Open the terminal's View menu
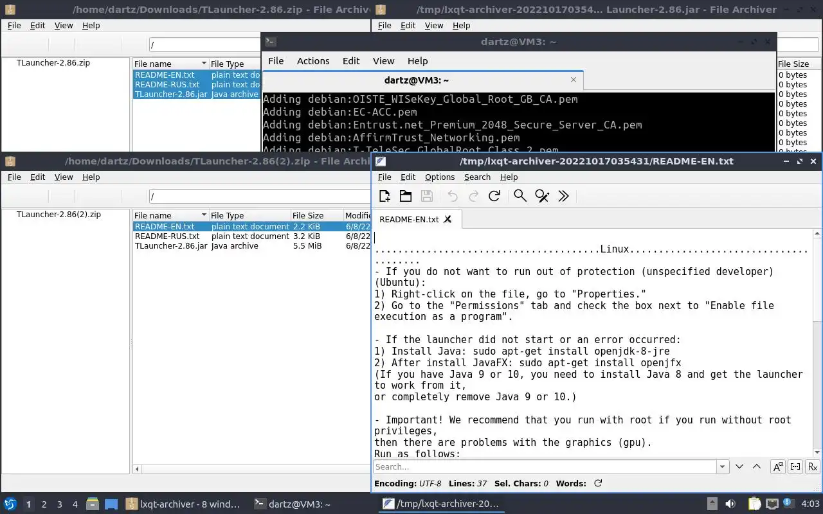Image resolution: width=823 pixels, height=514 pixels. click(x=383, y=61)
